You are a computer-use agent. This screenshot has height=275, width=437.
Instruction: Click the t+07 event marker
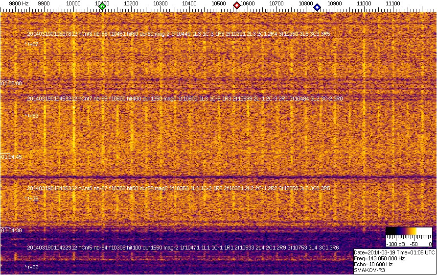32,45
